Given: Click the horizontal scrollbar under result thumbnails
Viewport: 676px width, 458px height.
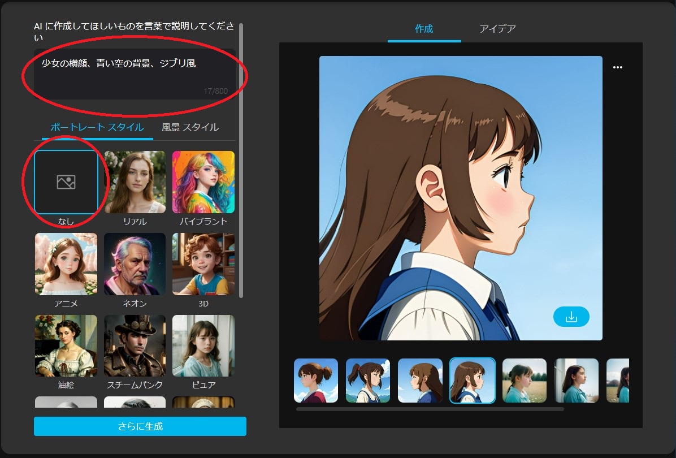Looking at the screenshot, I should tap(430, 409).
